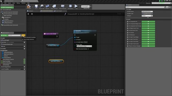Toggle editable eye for Invert Mouse Control variable
Image resolution: width=172 pixels, height=96 pixels.
24,59
